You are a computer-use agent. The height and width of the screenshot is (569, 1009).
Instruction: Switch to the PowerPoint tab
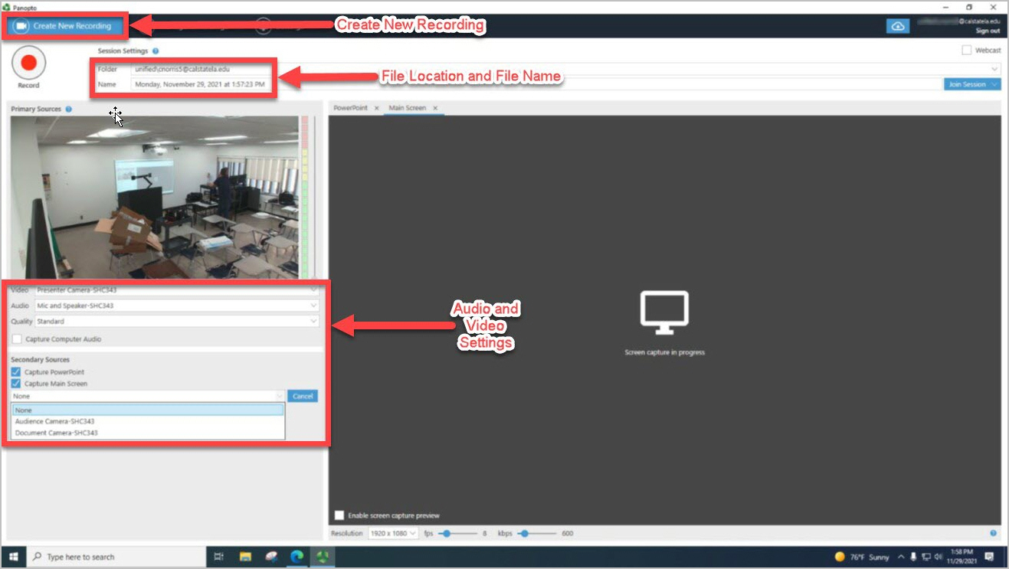[352, 108]
